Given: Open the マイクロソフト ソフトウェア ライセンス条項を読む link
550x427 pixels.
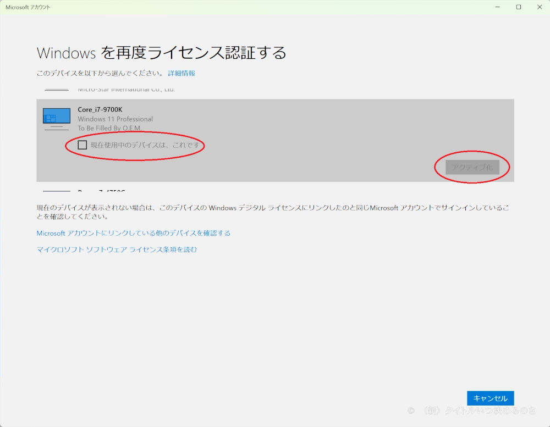Looking at the screenshot, I should tap(117, 249).
